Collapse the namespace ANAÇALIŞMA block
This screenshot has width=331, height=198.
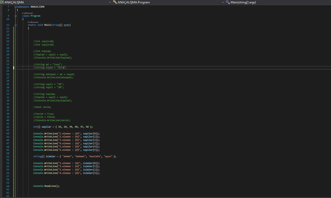click(16, 7)
